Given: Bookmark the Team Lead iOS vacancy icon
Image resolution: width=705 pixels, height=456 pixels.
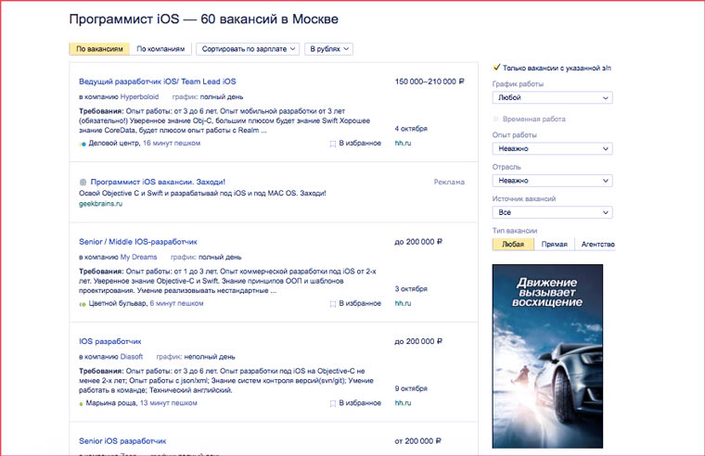Looking at the screenshot, I should pyautogui.click(x=332, y=144).
